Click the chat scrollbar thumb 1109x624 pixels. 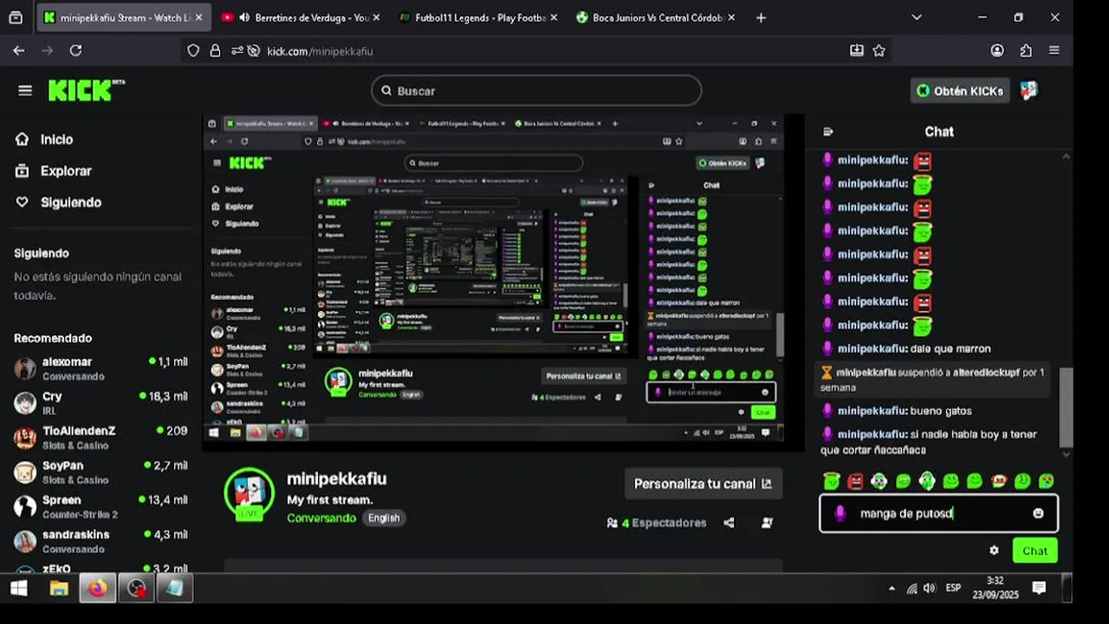[x=1066, y=406]
